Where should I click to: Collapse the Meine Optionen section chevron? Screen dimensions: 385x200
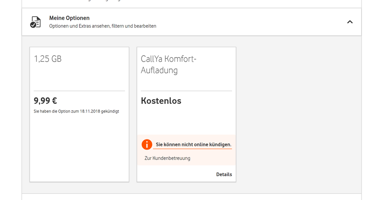coord(350,22)
